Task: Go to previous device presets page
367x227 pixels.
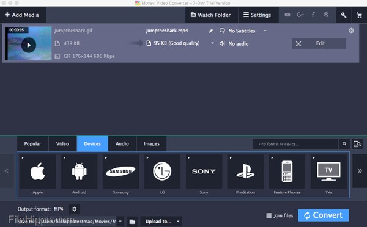Action: [x=7, y=171]
